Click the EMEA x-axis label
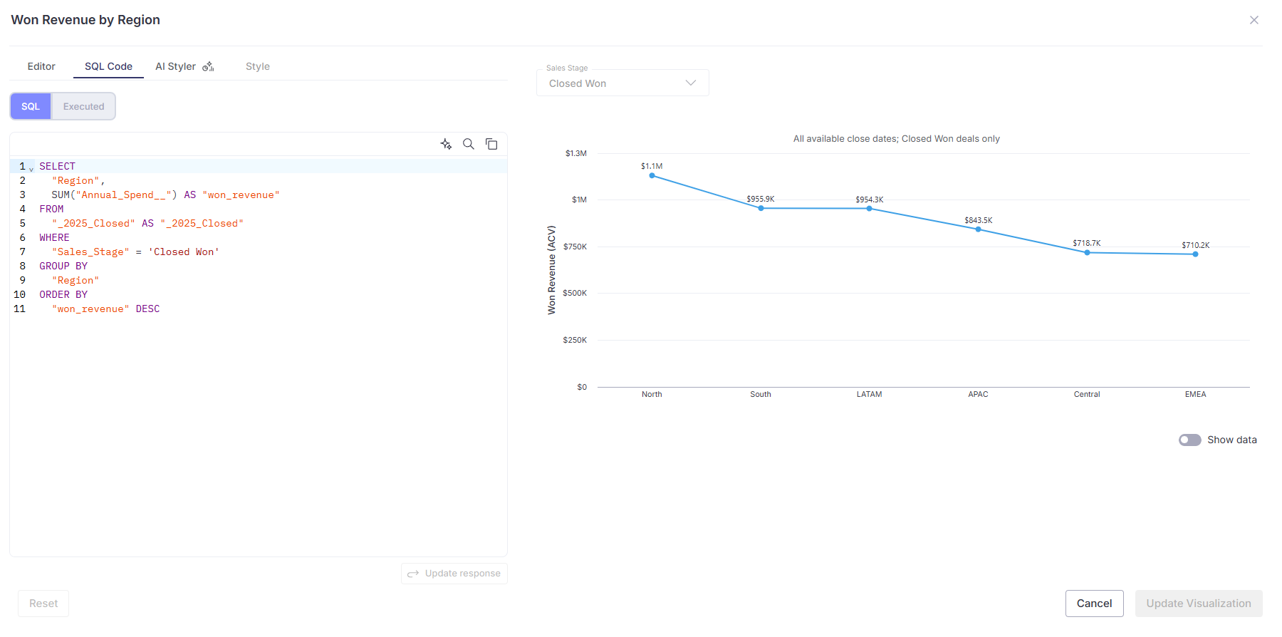The height and width of the screenshot is (637, 1282). coord(1196,394)
